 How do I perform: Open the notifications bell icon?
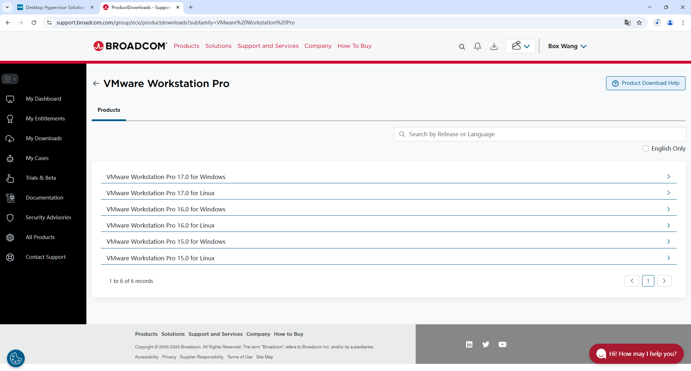pyautogui.click(x=478, y=46)
